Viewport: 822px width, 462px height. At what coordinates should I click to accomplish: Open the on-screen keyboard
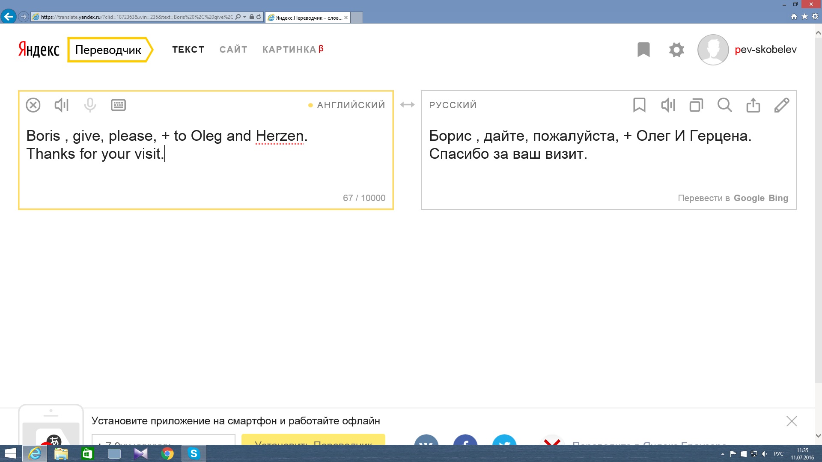(118, 105)
